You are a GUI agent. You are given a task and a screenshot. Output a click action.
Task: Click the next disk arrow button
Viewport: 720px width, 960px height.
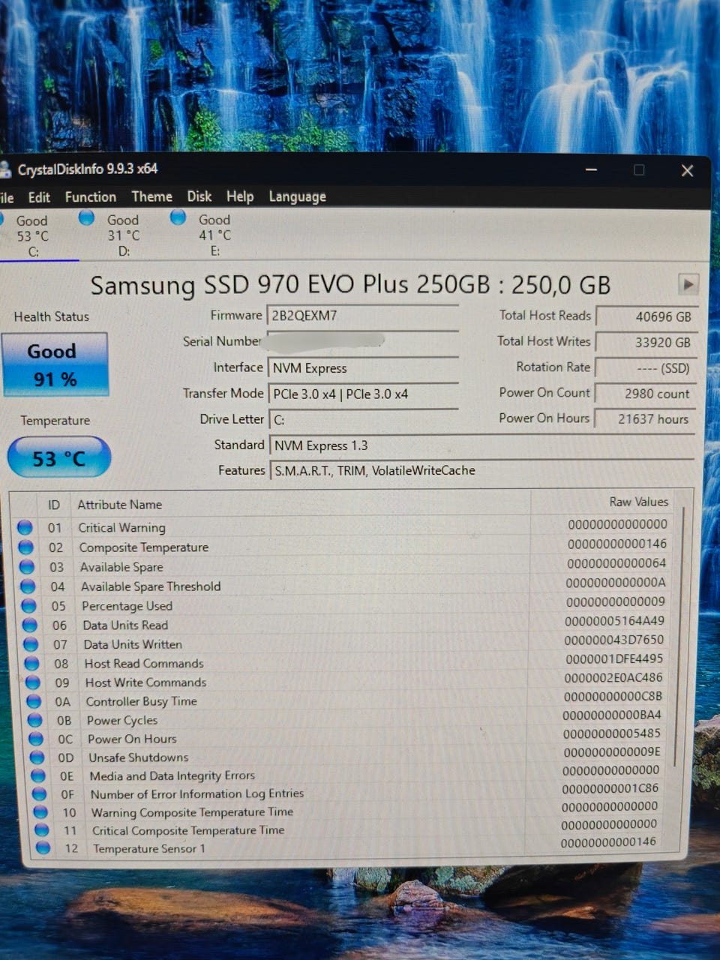[x=688, y=284]
